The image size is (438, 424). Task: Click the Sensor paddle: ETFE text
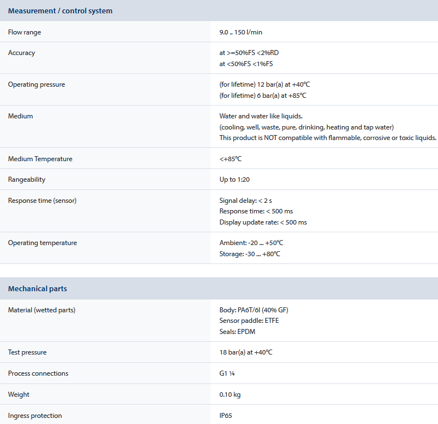[245, 321]
